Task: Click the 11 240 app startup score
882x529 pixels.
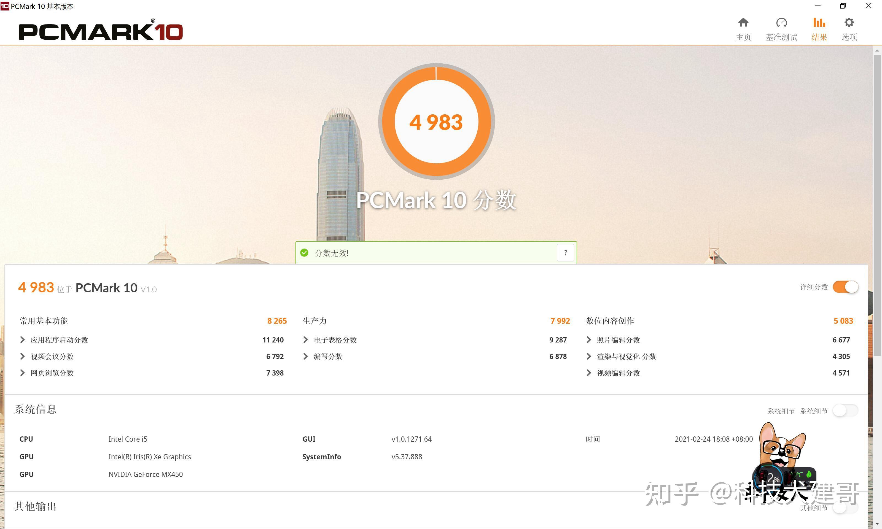Action: [x=273, y=340]
